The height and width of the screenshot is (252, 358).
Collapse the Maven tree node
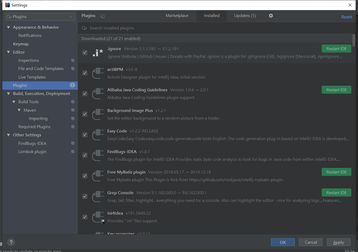tap(19, 110)
